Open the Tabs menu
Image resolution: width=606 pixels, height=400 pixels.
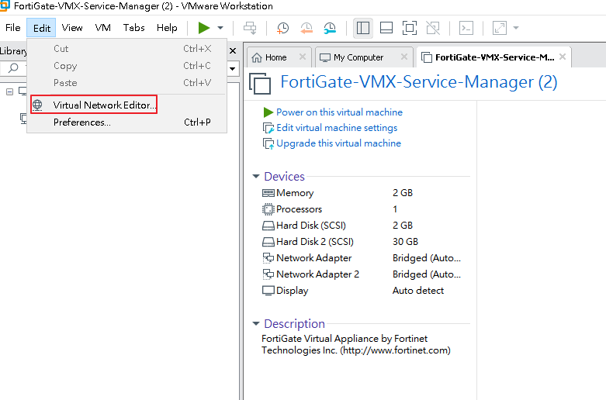pos(133,28)
